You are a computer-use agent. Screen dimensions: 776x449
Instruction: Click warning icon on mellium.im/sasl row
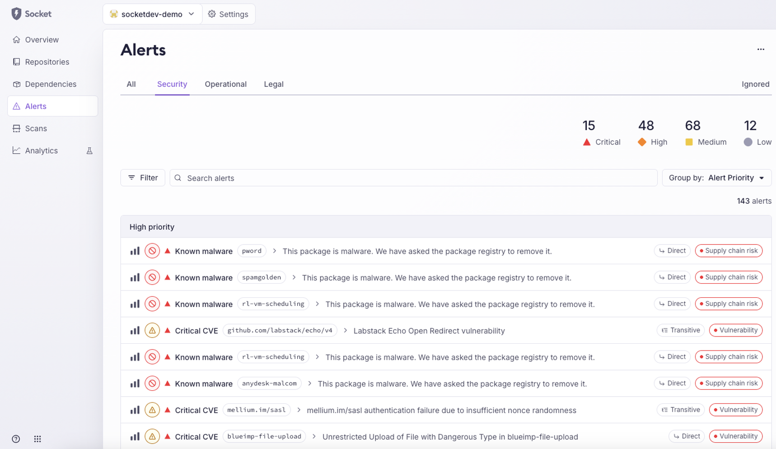152,410
